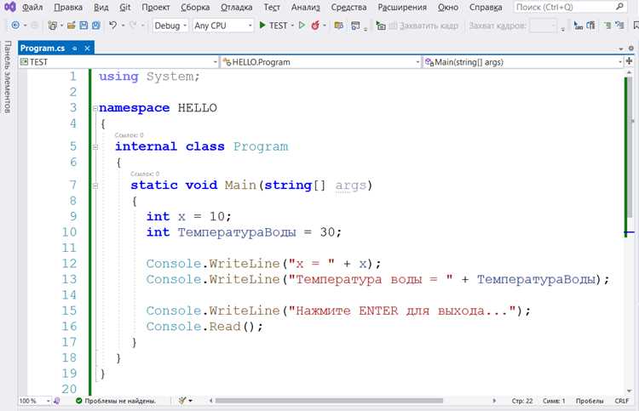The image size is (639, 411).
Task: Start debugging with green TEST play button
Action: pyautogui.click(x=273, y=26)
